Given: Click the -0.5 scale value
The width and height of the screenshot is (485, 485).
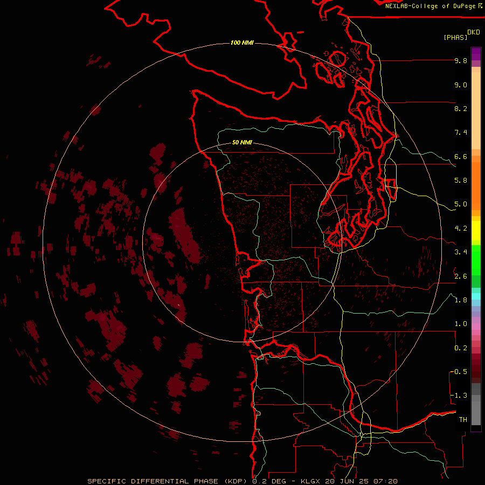Looking at the screenshot, I should [459, 372].
